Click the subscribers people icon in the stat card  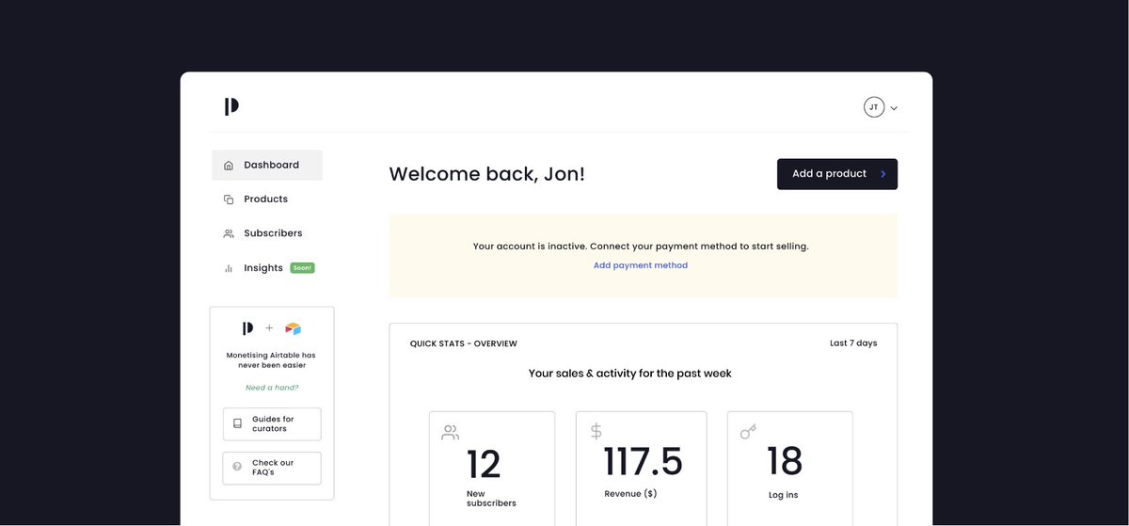point(451,433)
